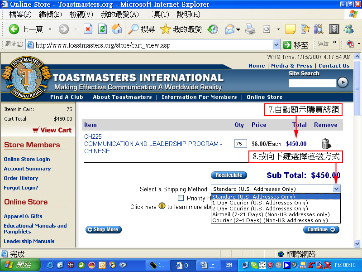Screen dimensions: 362x272
Task: Collapse the shipping method dropdown arrow
Action: tap(336, 189)
